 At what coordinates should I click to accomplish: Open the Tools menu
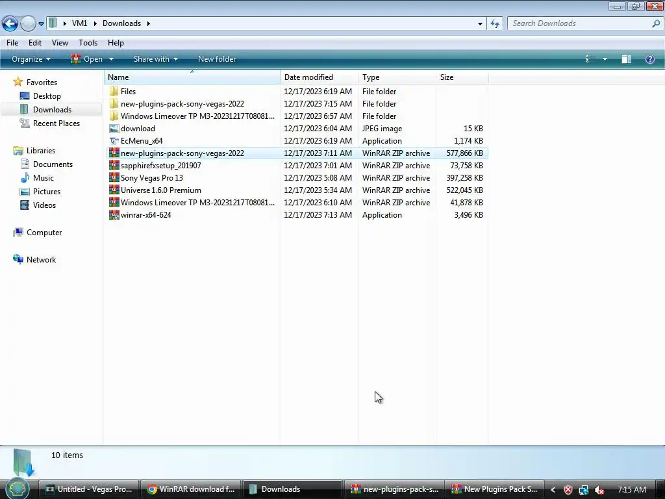pyautogui.click(x=88, y=43)
